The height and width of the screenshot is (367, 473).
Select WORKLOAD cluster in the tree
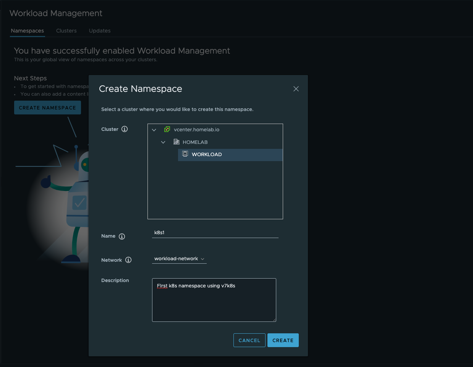[207, 155]
